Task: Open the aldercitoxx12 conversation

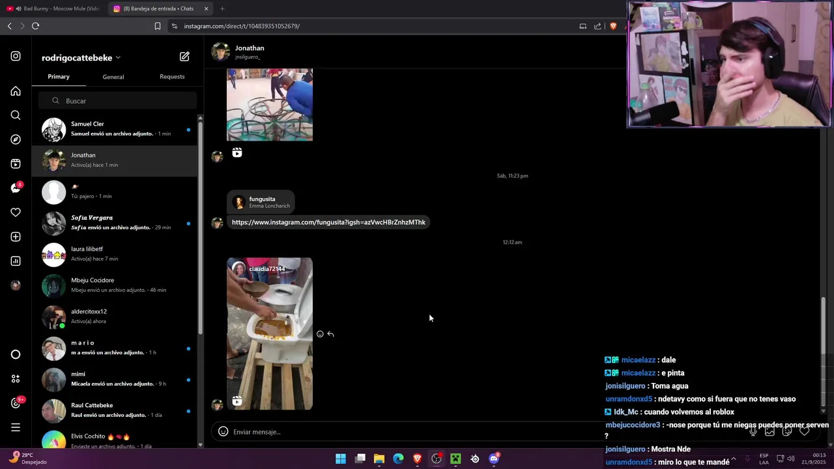Action: [116, 317]
